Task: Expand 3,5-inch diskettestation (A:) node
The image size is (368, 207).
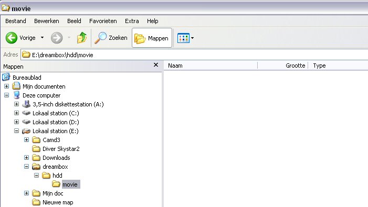Action: pyautogui.click(x=16, y=104)
